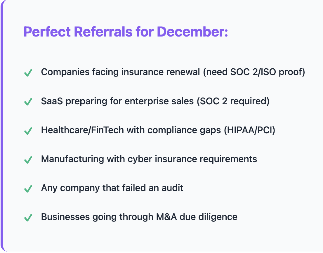
Task: Click the checkmark beside failed an audit item
Action: point(28,189)
